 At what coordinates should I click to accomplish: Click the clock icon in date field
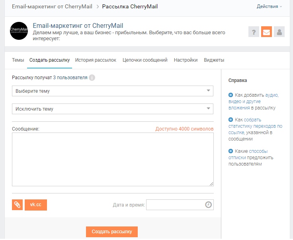(208, 205)
